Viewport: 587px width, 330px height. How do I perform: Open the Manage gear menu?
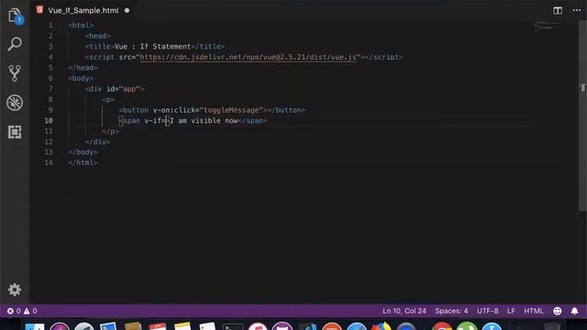tap(15, 290)
